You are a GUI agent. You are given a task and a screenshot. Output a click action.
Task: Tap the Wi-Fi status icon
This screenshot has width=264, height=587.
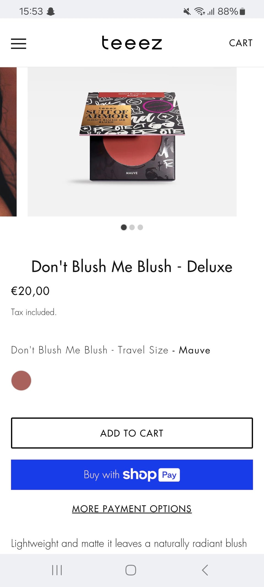[x=200, y=11]
